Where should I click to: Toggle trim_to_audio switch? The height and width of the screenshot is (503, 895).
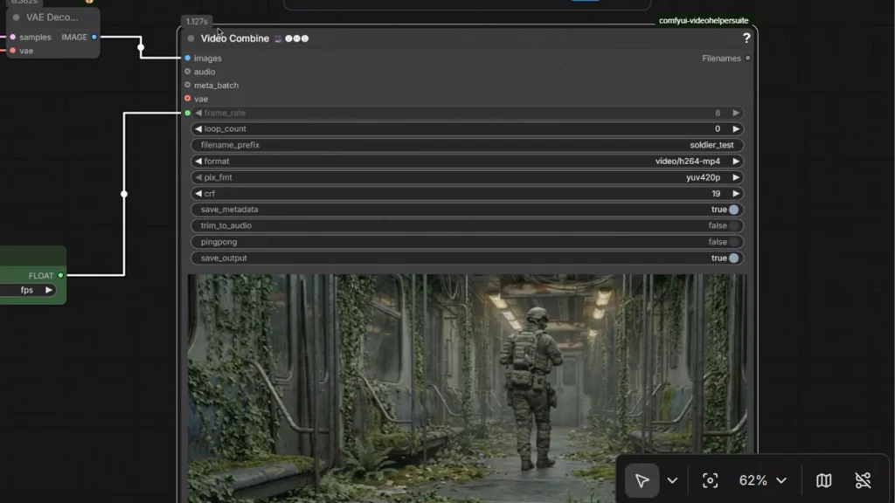(733, 226)
